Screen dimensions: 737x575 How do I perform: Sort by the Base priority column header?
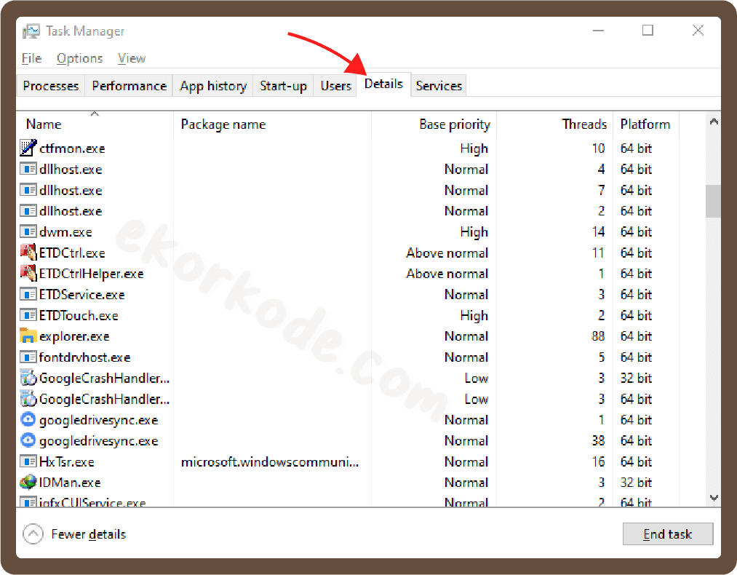(434, 124)
